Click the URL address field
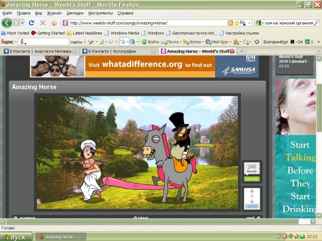Viewport: 322px width, 241px height. [x=148, y=23]
